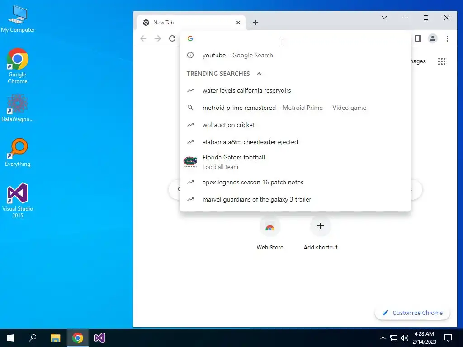463x347 pixels.
Task: Open File Explorer from taskbar
Action: pos(55,338)
